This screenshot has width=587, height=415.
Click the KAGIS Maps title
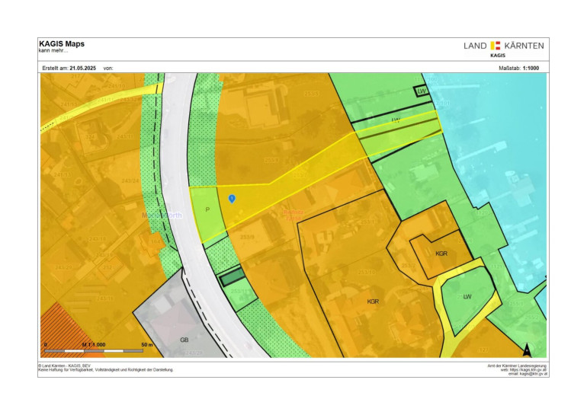(62, 44)
